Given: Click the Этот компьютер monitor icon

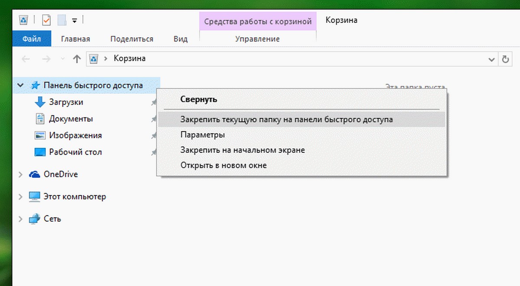Looking at the screenshot, I should point(35,197).
